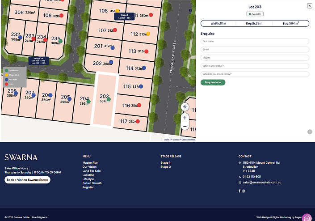Close the Lot 203 enquiry panel
The image size is (315, 221).
(x=310, y=6)
